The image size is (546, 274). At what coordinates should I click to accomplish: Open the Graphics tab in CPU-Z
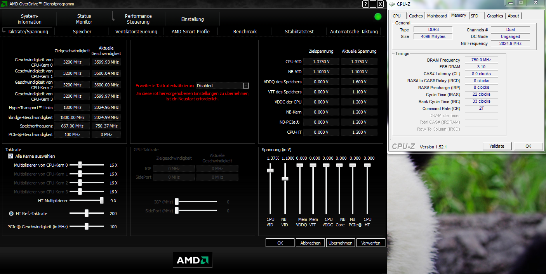coord(495,16)
